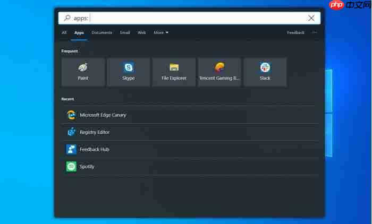Viewport: 372px width, 224px height.
Task: Open the Paint app tile
Action: pos(83,72)
